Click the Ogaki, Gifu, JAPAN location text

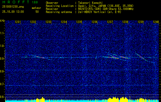(x=106, y=6)
